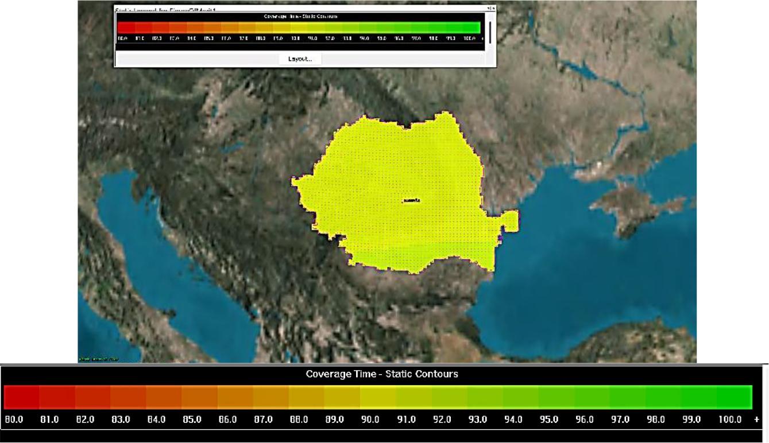The width and height of the screenshot is (769, 443).
Task: Click the small legend's color bar in top window
Action: [298, 28]
